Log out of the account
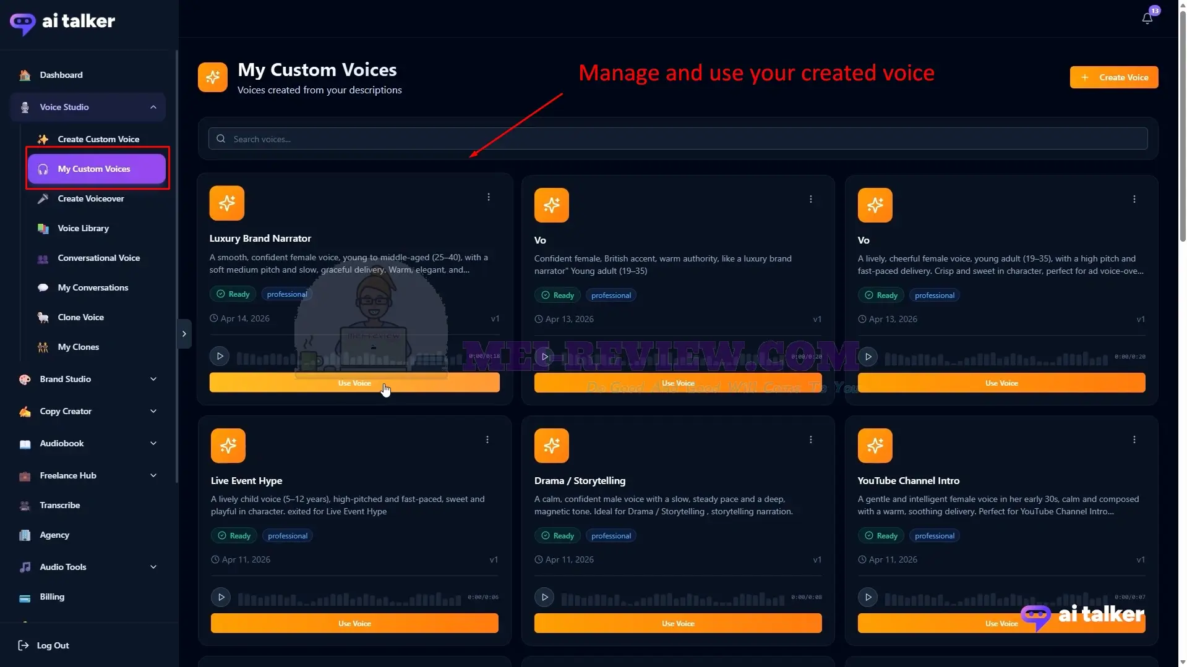The height and width of the screenshot is (667, 1187). point(44,645)
